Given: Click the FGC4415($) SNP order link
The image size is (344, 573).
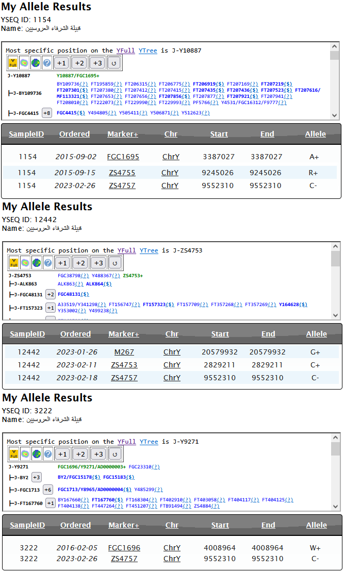Looking at the screenshot, I should 71,113.
